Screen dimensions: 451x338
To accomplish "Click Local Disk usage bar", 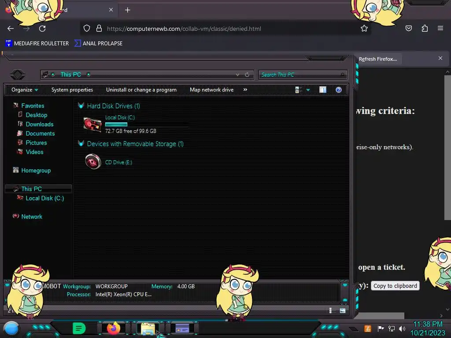I will pyautogui.click(x=147, y=124).
